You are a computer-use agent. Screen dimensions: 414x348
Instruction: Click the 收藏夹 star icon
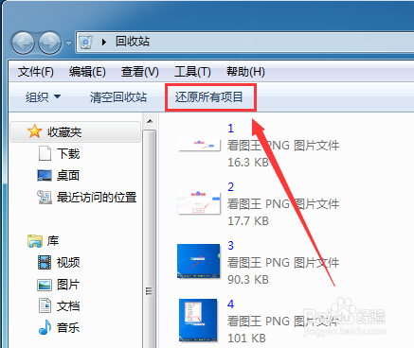coord(34,131)
